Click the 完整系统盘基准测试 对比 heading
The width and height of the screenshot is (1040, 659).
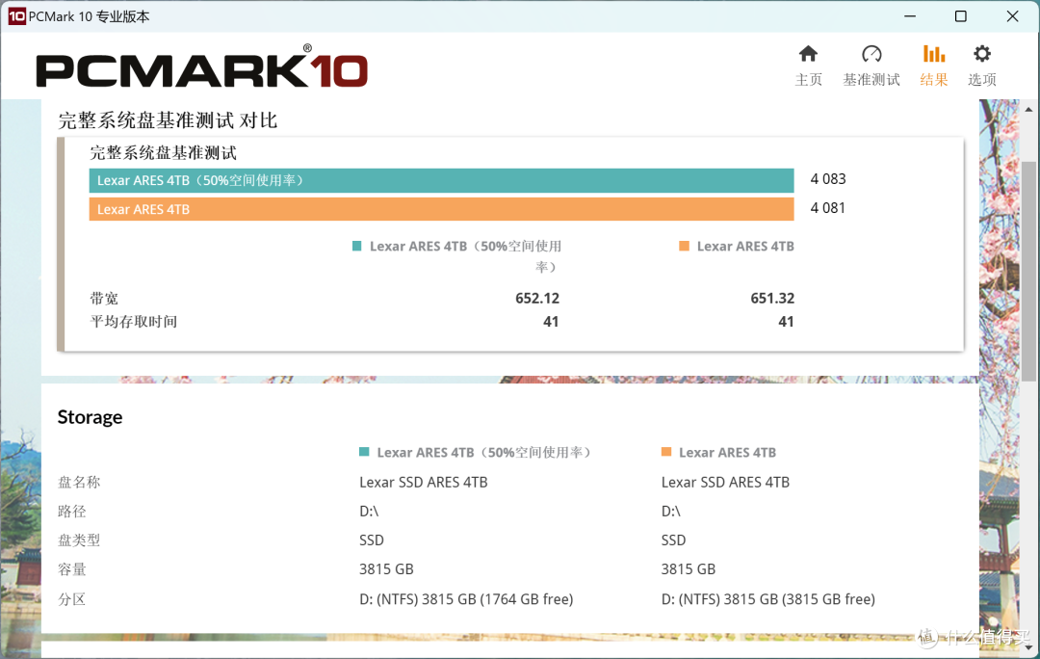click(x=168, y=120)
